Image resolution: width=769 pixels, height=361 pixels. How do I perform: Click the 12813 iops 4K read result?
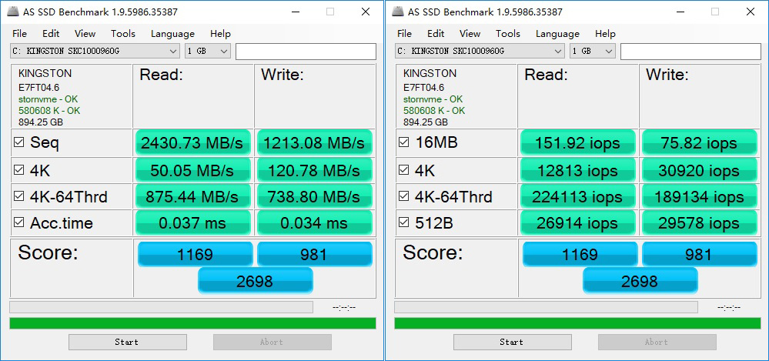pyautogui.click(x=578, y=170)
